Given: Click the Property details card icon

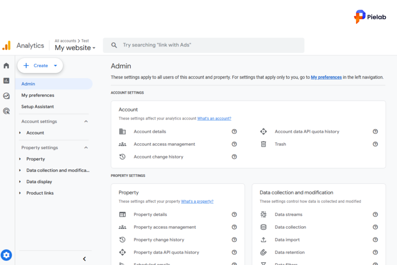Looking at the screenshot, I should pyautogui.click(x=122, y=214).
